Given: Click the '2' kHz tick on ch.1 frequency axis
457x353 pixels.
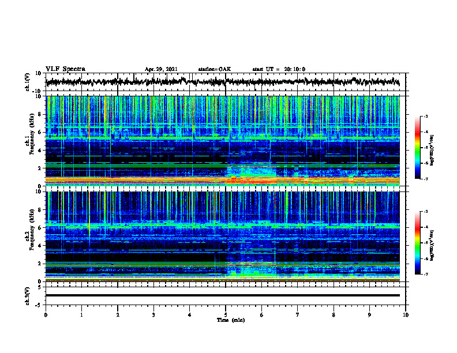Looking at the screenshot, I should [40, 168].
